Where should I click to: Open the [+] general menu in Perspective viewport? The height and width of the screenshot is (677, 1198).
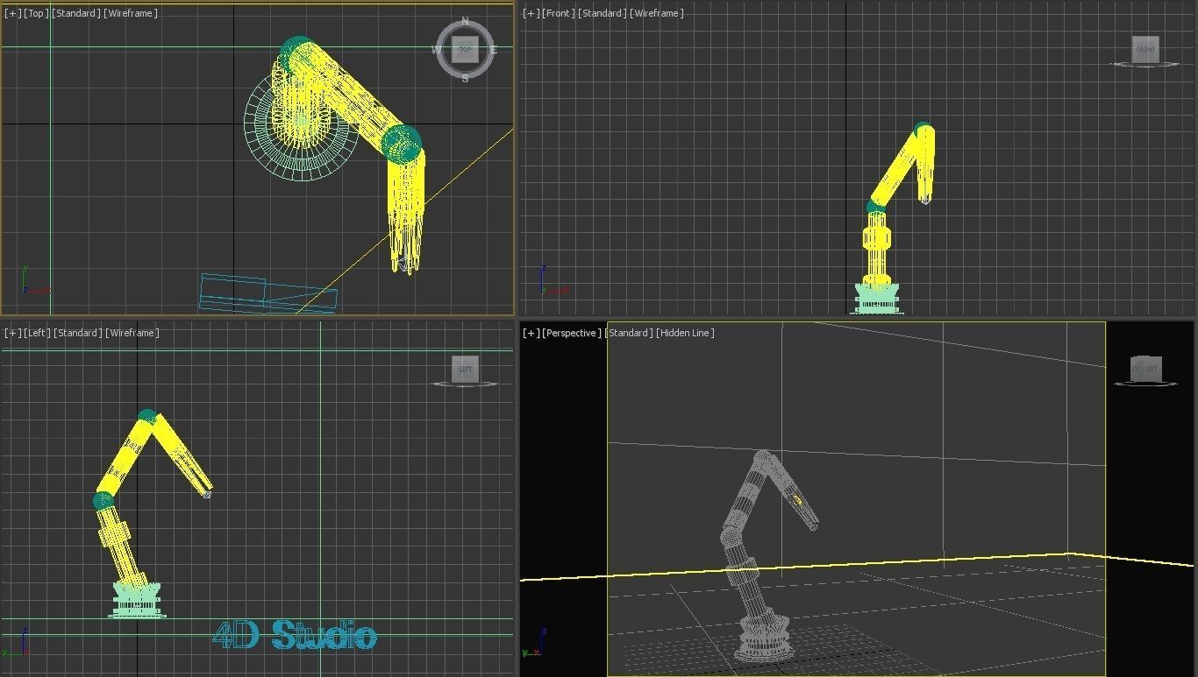tap(531, 333)
